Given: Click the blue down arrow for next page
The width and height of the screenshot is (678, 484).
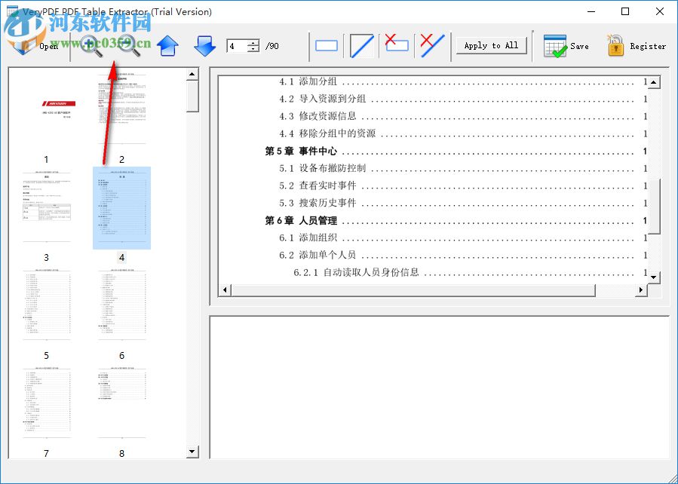Looking at the screenshot, I should coord(204,45).
